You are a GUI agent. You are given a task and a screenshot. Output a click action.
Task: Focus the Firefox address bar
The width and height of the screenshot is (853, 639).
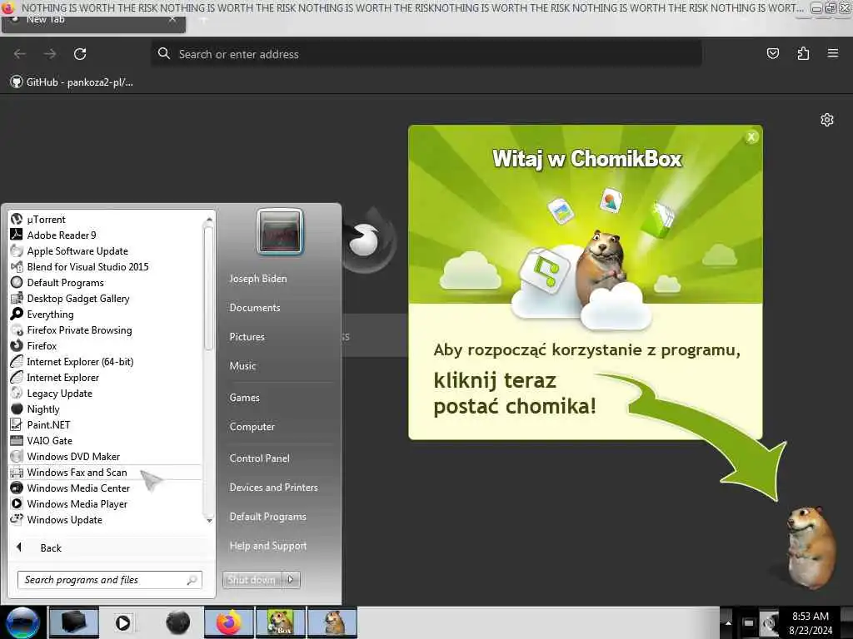pos(426,54)
